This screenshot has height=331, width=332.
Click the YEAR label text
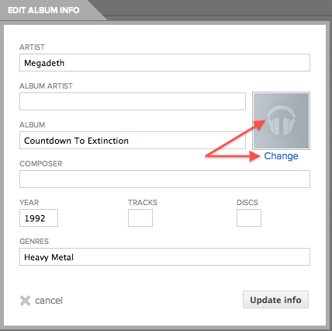tap(29, 203)
